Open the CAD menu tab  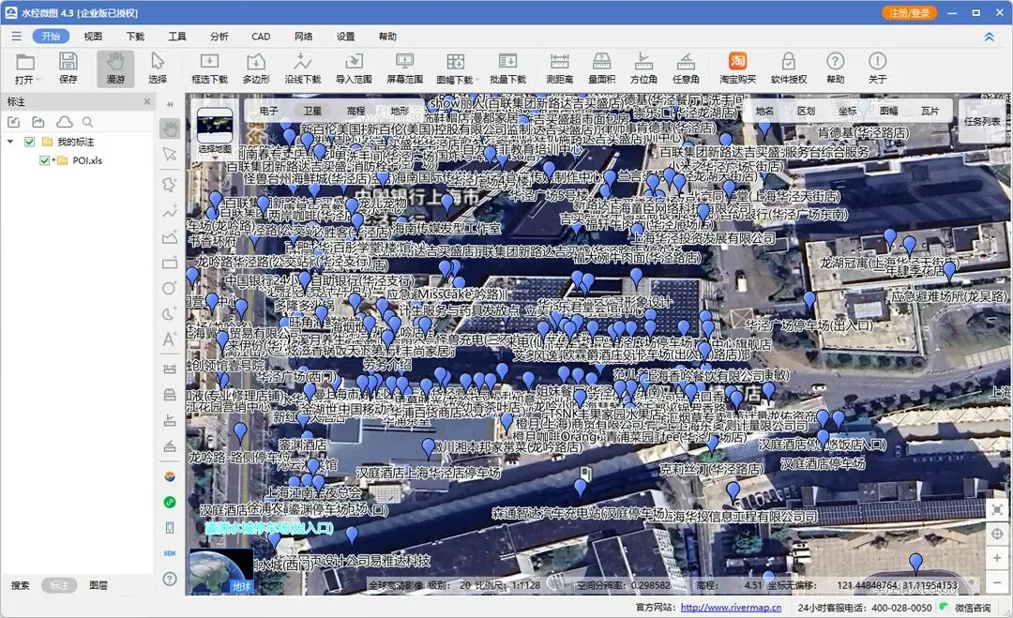point(261,37)
